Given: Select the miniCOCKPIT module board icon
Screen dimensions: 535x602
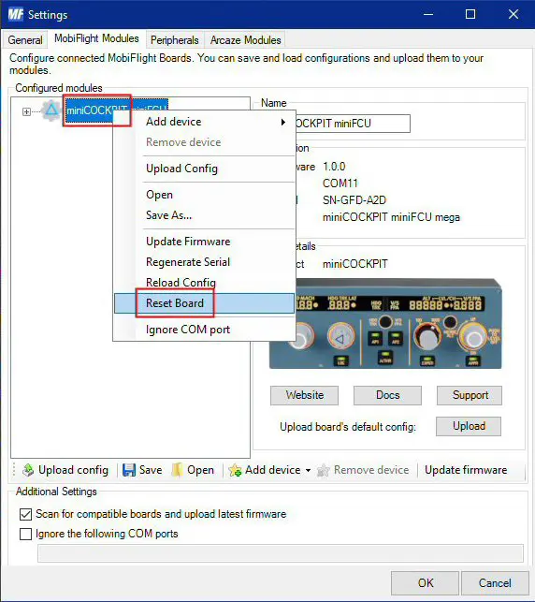Looking at the screenshot, I should pyautogui.click(x=51, y=110).
